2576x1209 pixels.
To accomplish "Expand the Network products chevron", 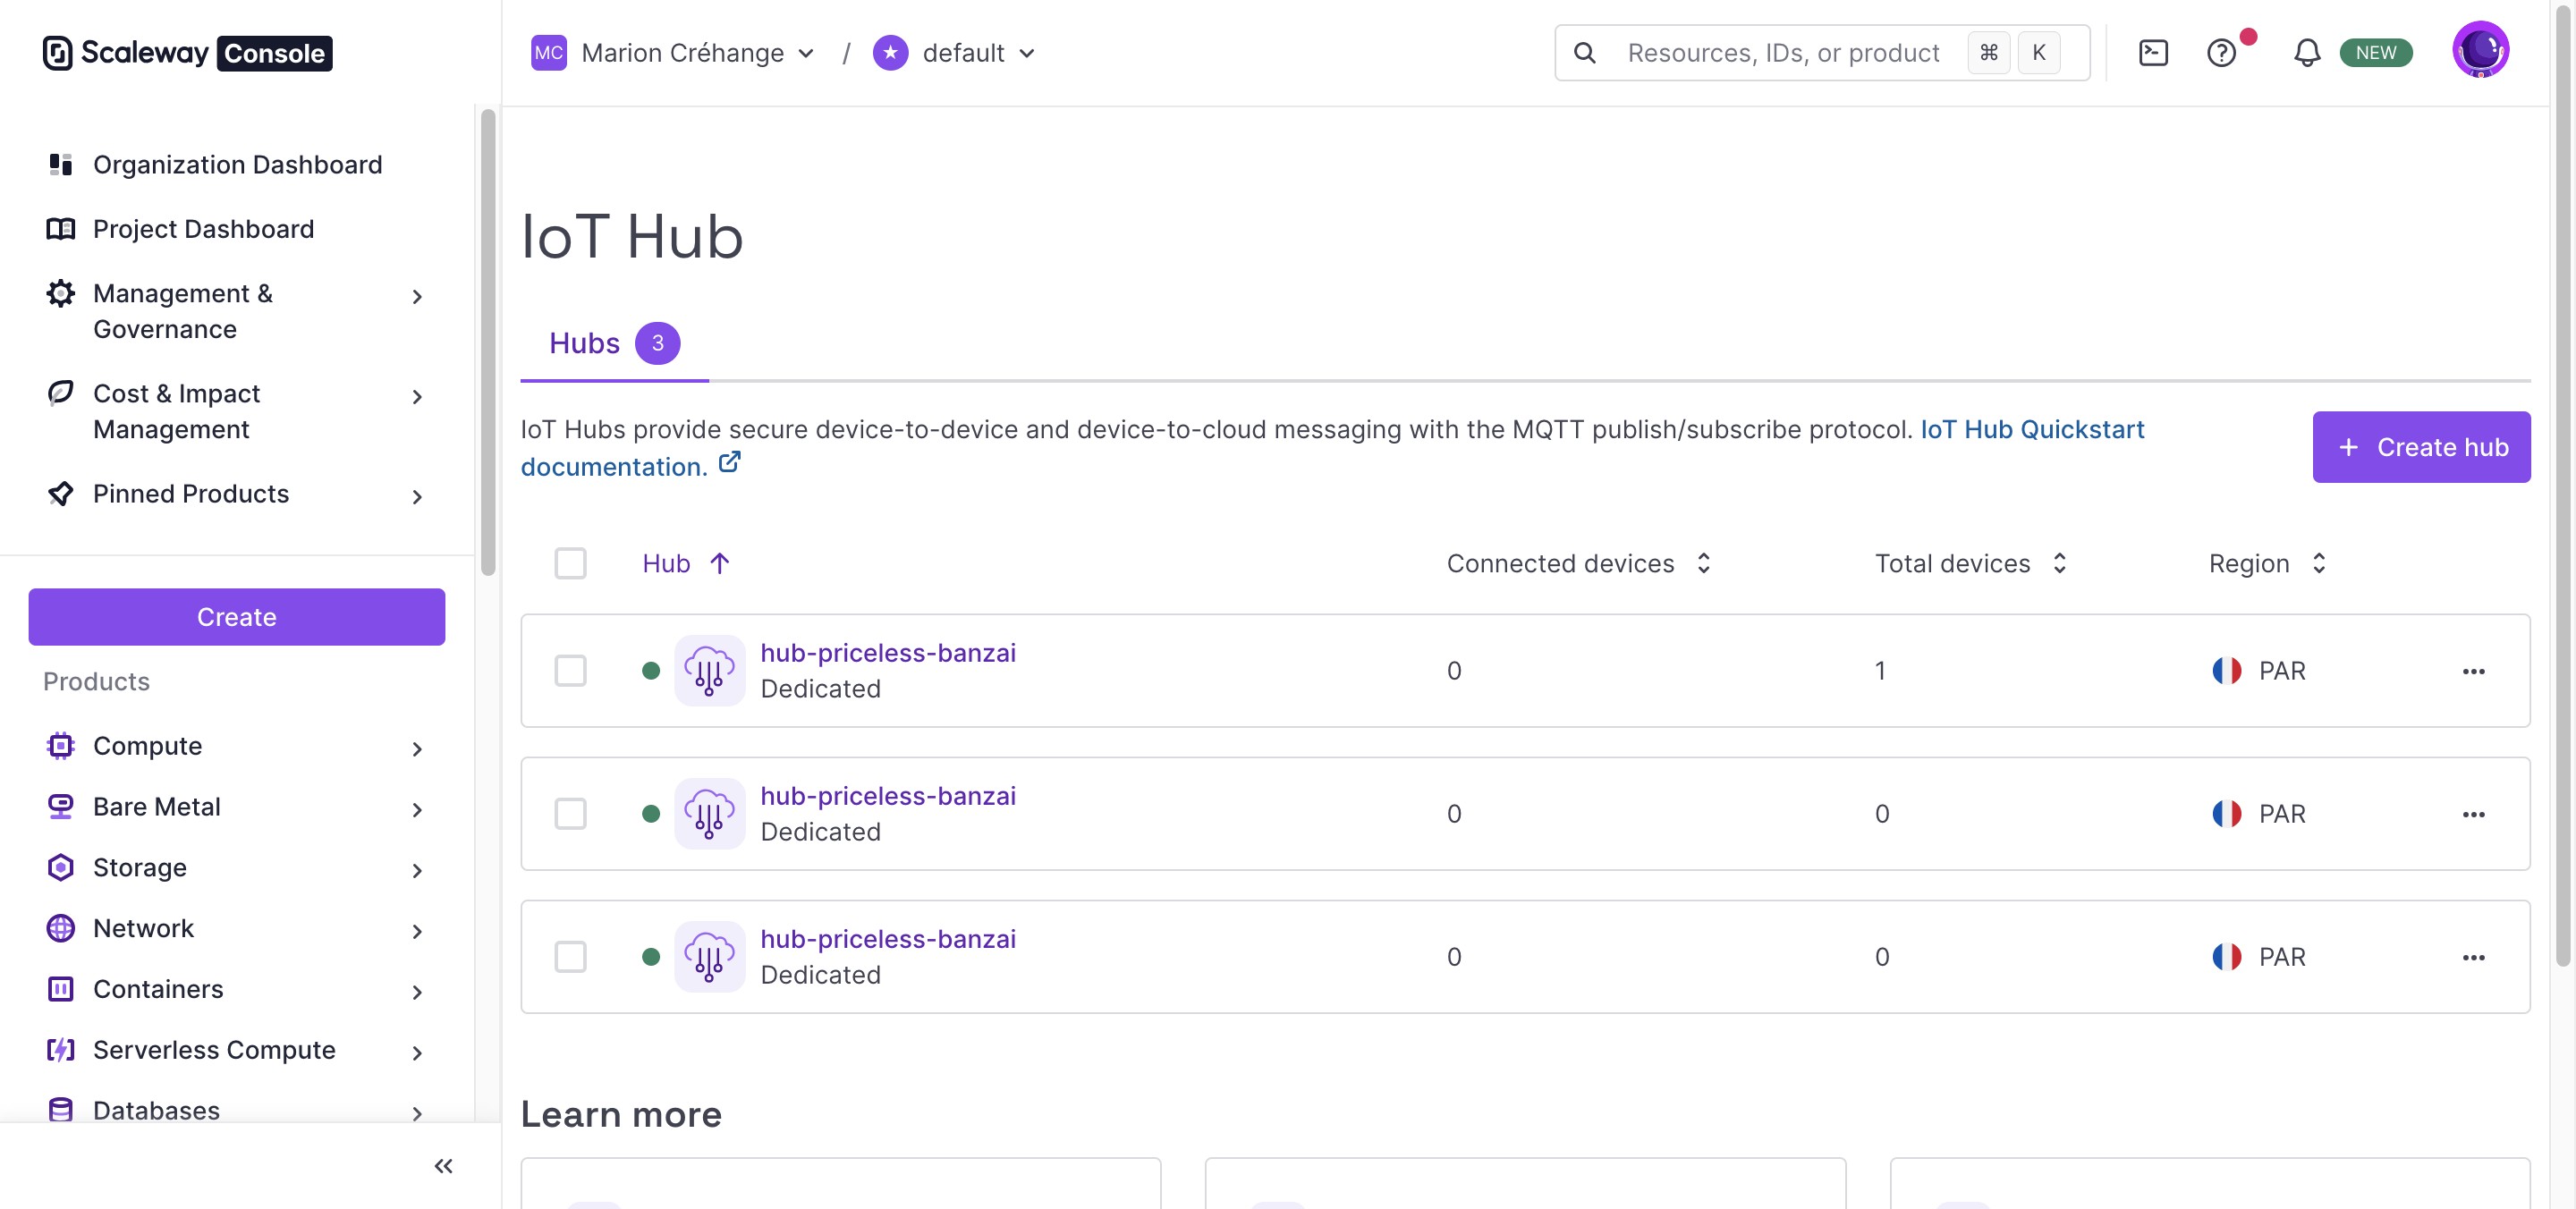I will pyautogui.click(x=417, y=932).
